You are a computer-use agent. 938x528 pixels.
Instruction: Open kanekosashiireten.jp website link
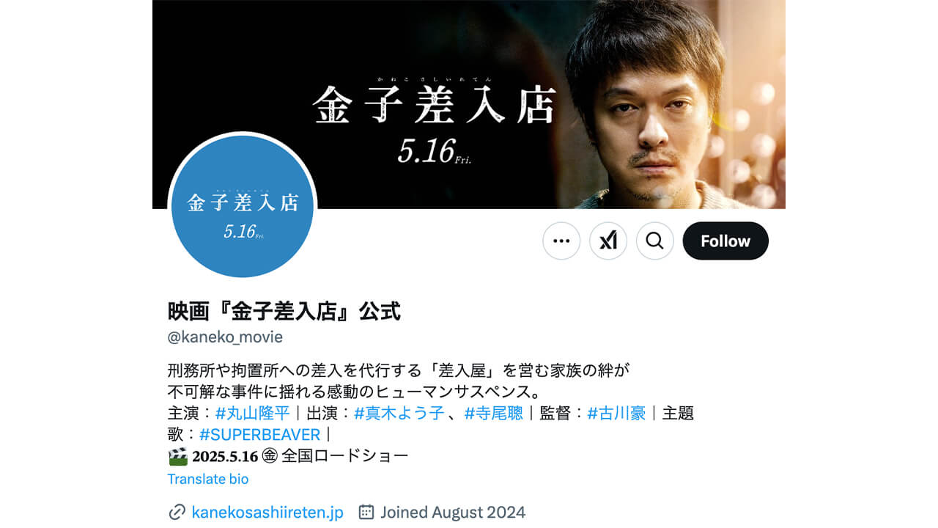(x=267, y=512)
